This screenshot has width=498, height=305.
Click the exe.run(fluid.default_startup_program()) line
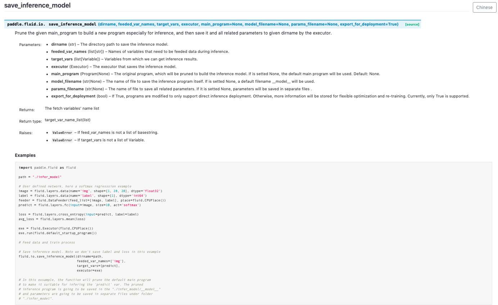[x=58, y=233]
